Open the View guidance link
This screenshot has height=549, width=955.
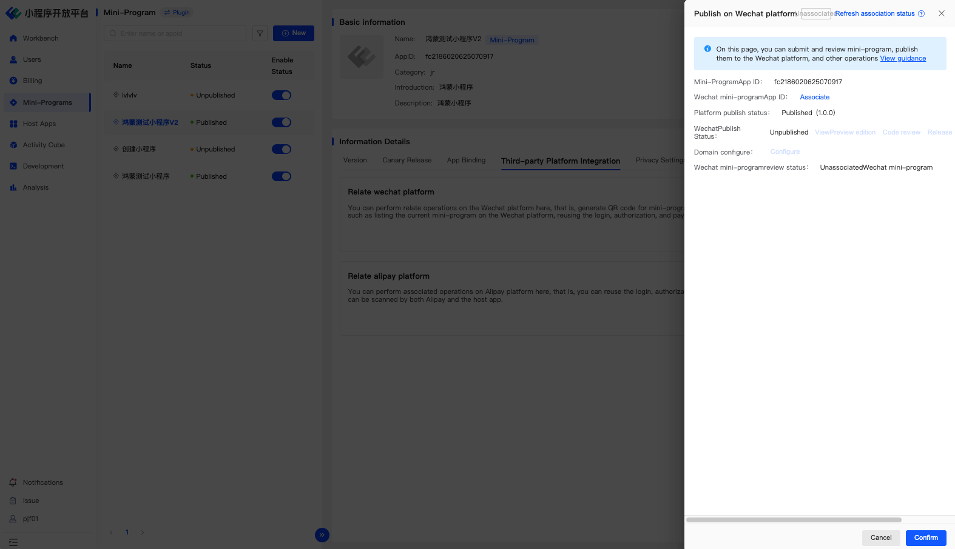tap(903, 58)
